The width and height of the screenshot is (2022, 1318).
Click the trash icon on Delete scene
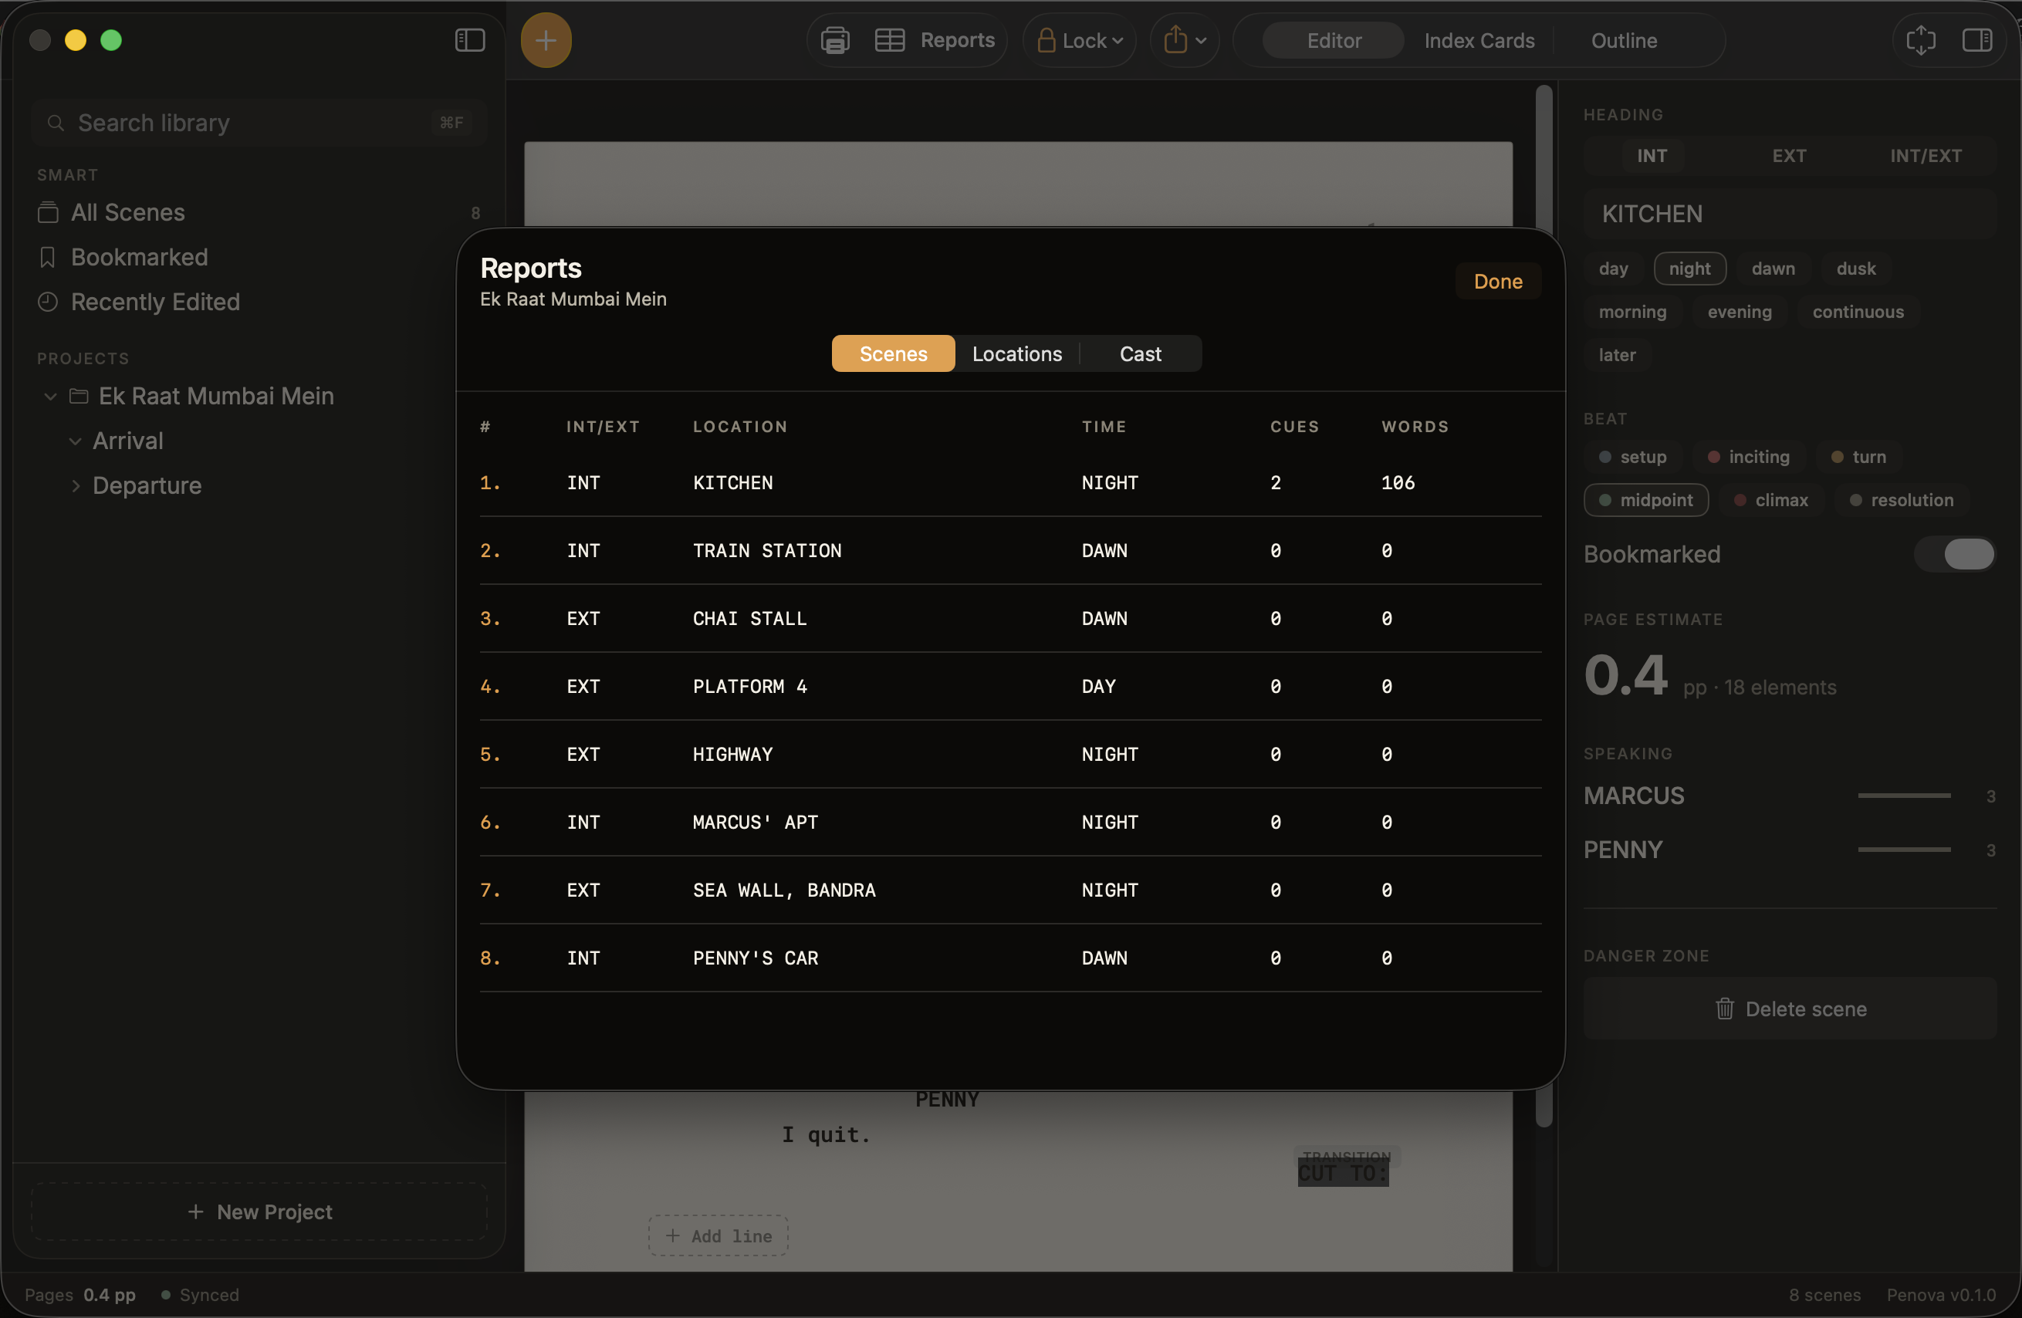(x=1725, y=1008)
